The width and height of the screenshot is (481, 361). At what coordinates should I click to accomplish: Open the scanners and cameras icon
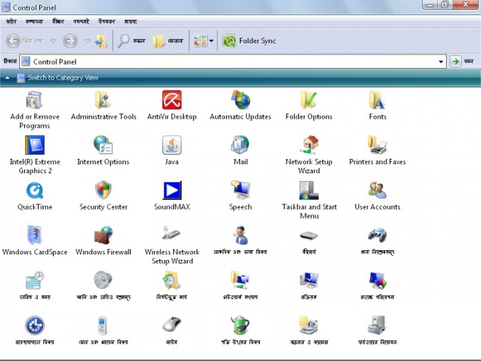click(x=309, y=331)
